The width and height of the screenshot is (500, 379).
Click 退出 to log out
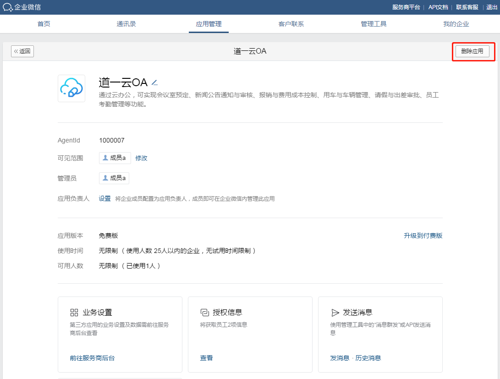[492, 7]
